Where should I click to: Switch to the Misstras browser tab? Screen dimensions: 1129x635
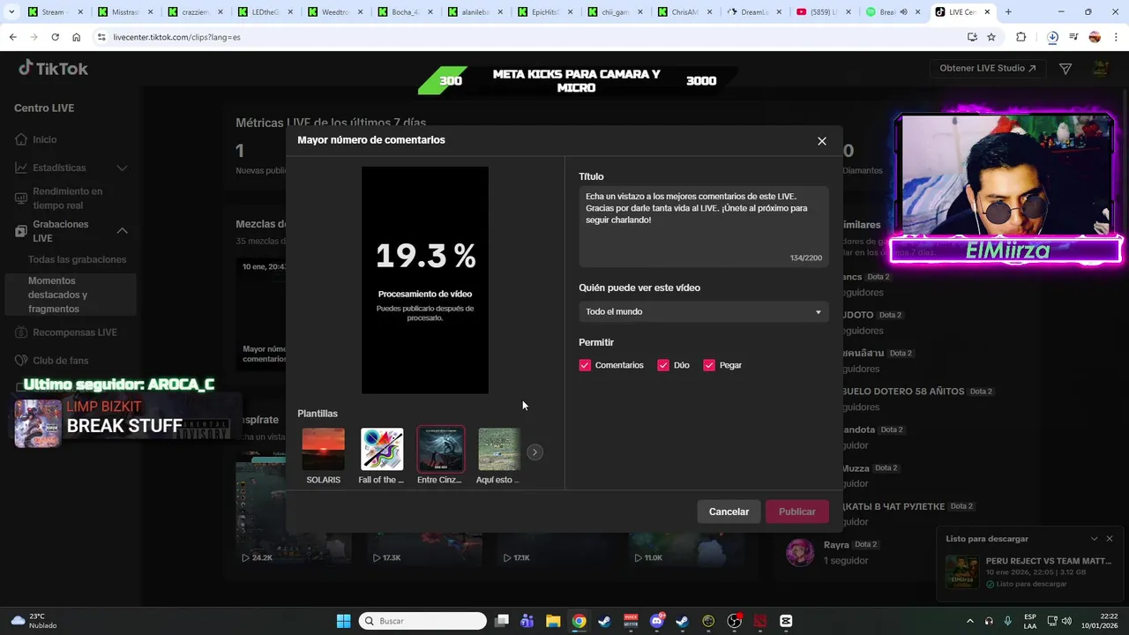pyautogui.click(x=124, y=12)
